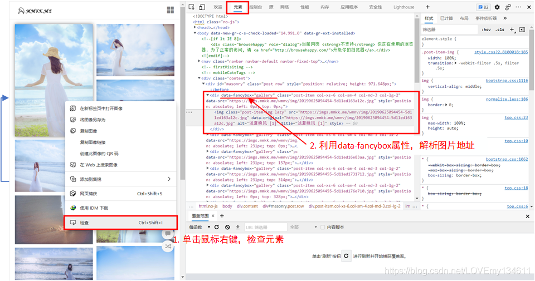The image size is (535, 281).
Task: Click the clear coverage (circle-slash) icon
Action: click(x=227, y=227)
